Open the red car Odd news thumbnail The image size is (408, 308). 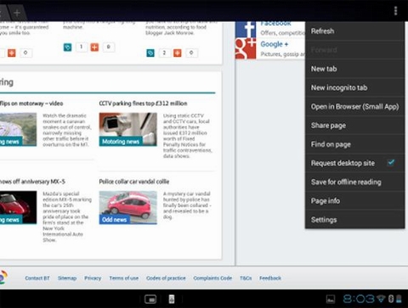tap(127, 208)
